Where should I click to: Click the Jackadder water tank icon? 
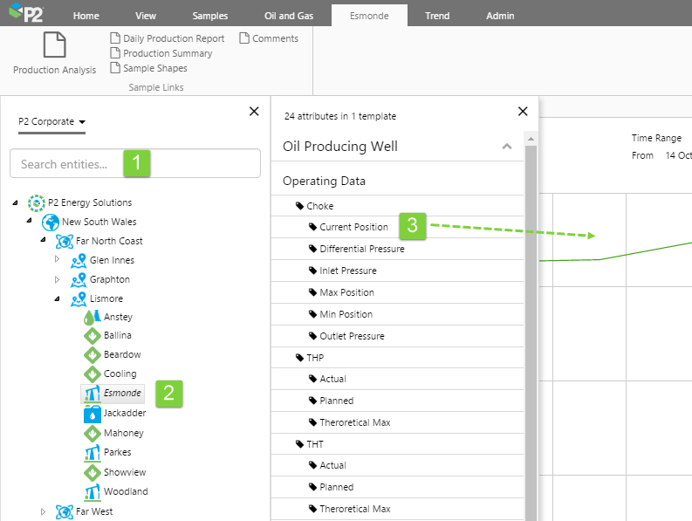(x=92, y=413)
